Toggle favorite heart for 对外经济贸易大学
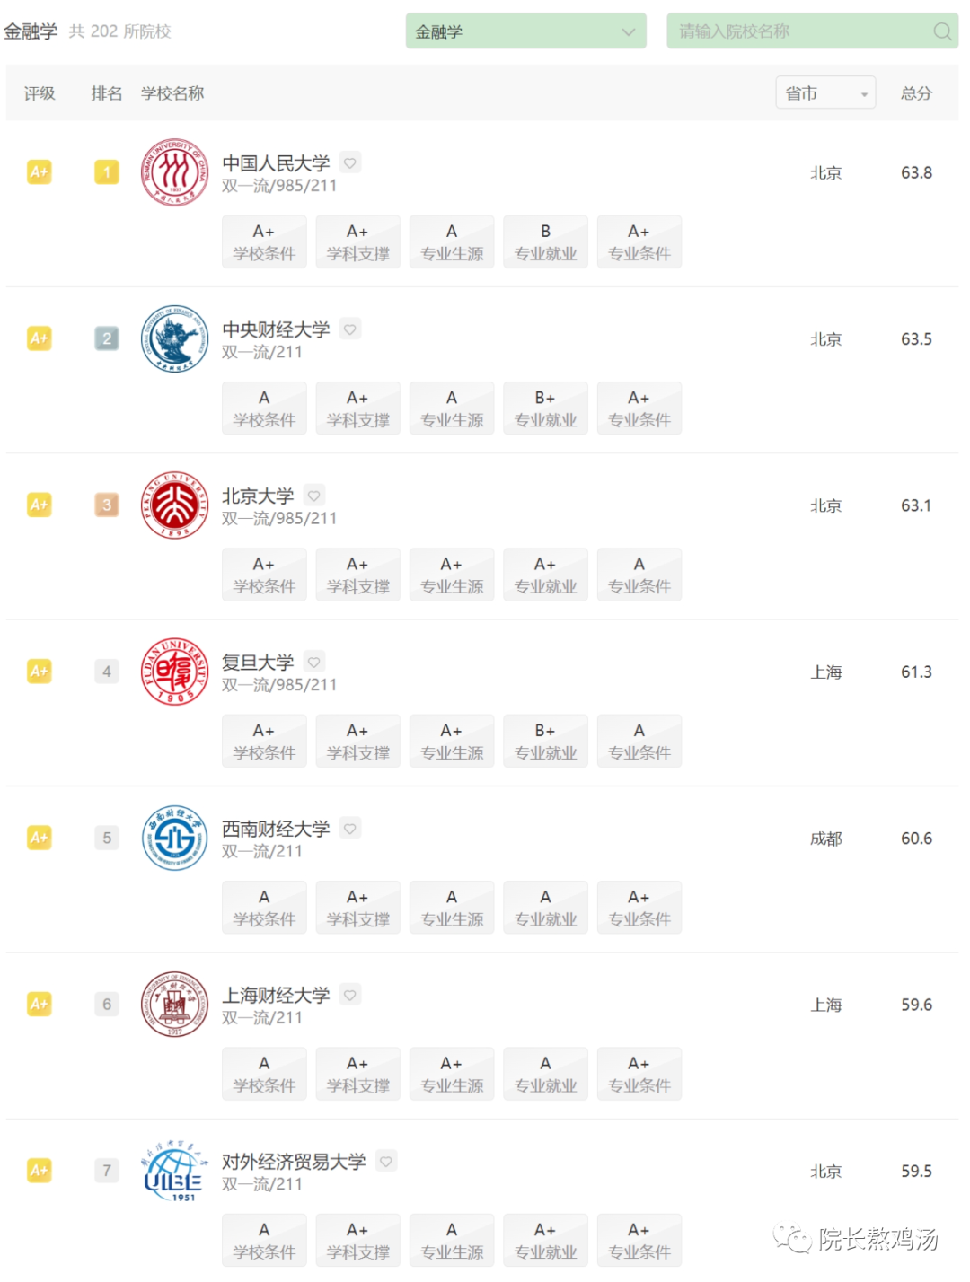This screenshot has height=1282, width=970. [x=386, y=1161]
